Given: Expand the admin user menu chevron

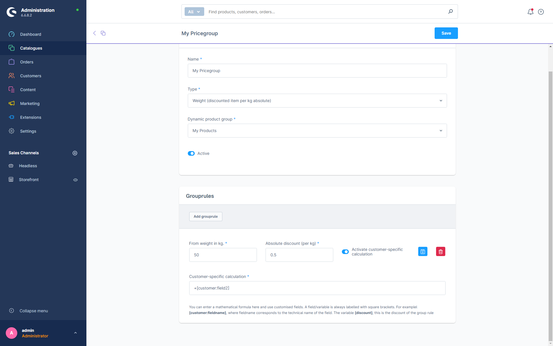Looking at the screenshot, I should [75, 333].
